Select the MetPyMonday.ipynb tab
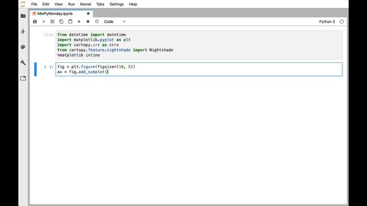 click(61, 14)
